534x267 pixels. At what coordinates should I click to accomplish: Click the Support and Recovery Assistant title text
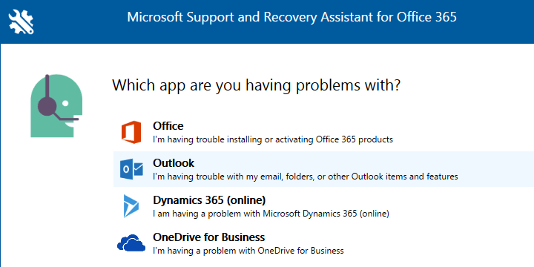[292, 16]
